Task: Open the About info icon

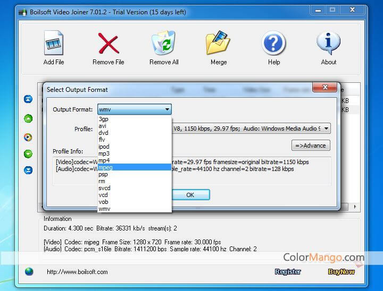Action: pyautogui.click(x=328, y=44)
